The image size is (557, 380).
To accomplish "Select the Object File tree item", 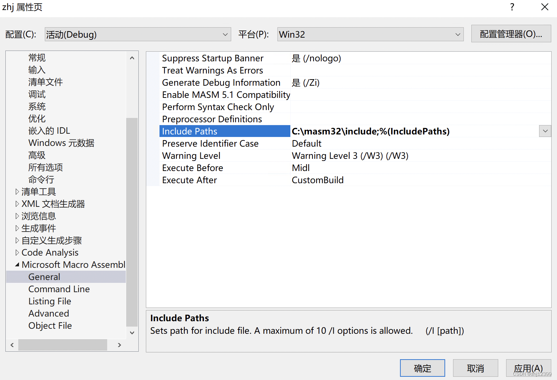I will click(x=50, y=326).
